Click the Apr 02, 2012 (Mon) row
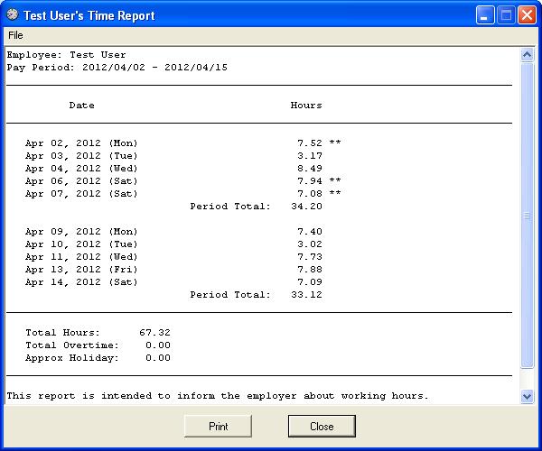This screenshot has width=542, height=451. (x=81, y=143)
